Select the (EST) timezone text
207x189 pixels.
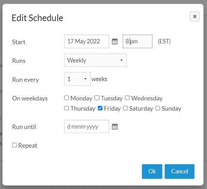point(164,41)
